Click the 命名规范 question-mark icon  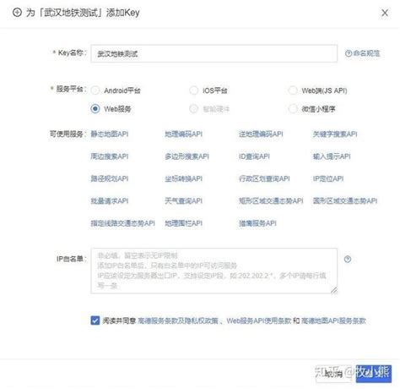coord(349,53)
